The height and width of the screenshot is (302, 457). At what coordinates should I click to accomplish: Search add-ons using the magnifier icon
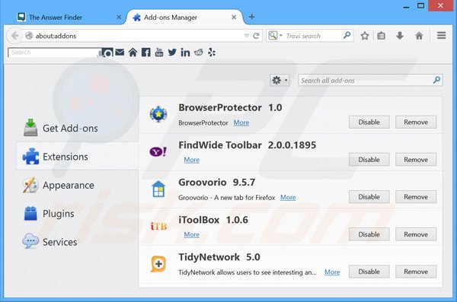tap(436, 80)
